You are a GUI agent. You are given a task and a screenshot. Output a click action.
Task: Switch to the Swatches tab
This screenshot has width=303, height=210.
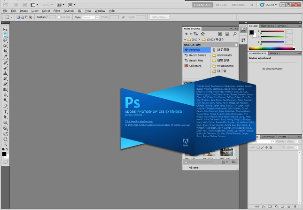click(267, 26)
